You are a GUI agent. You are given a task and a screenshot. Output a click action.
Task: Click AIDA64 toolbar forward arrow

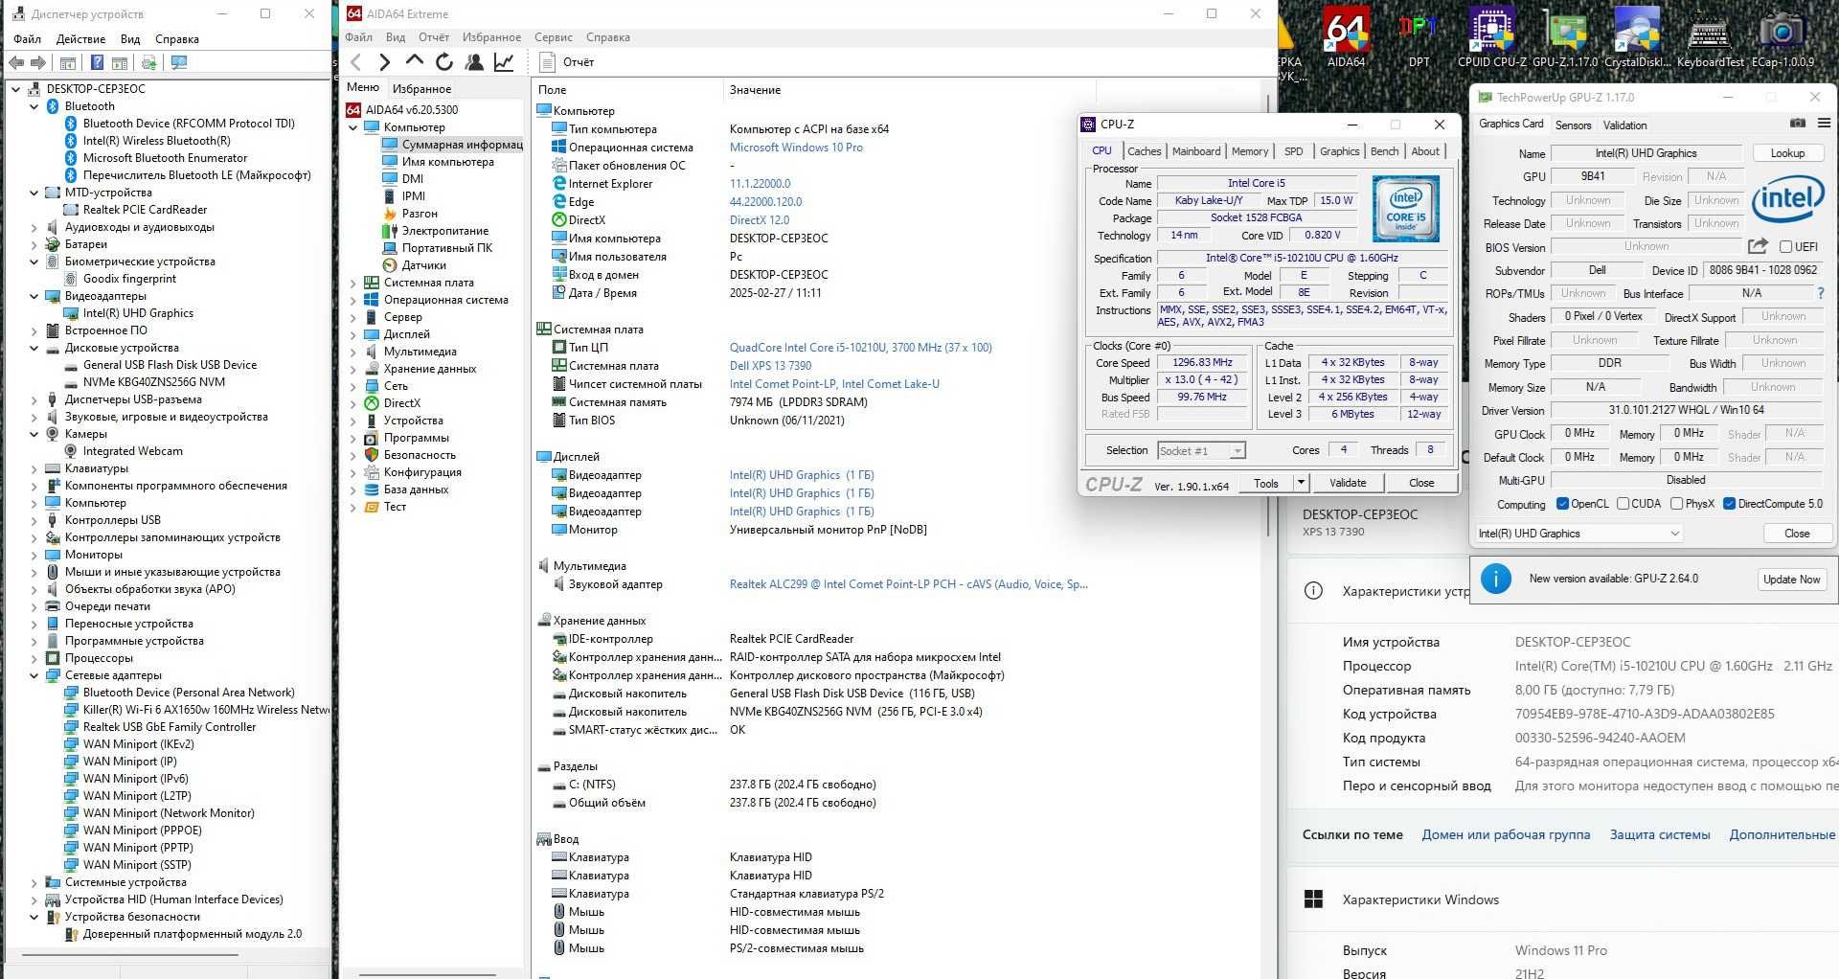click(385, 62)
